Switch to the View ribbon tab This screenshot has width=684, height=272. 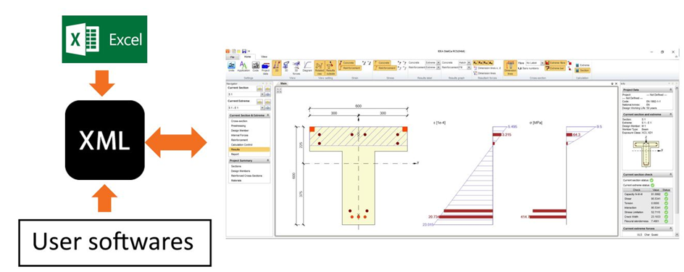point(264,57)
